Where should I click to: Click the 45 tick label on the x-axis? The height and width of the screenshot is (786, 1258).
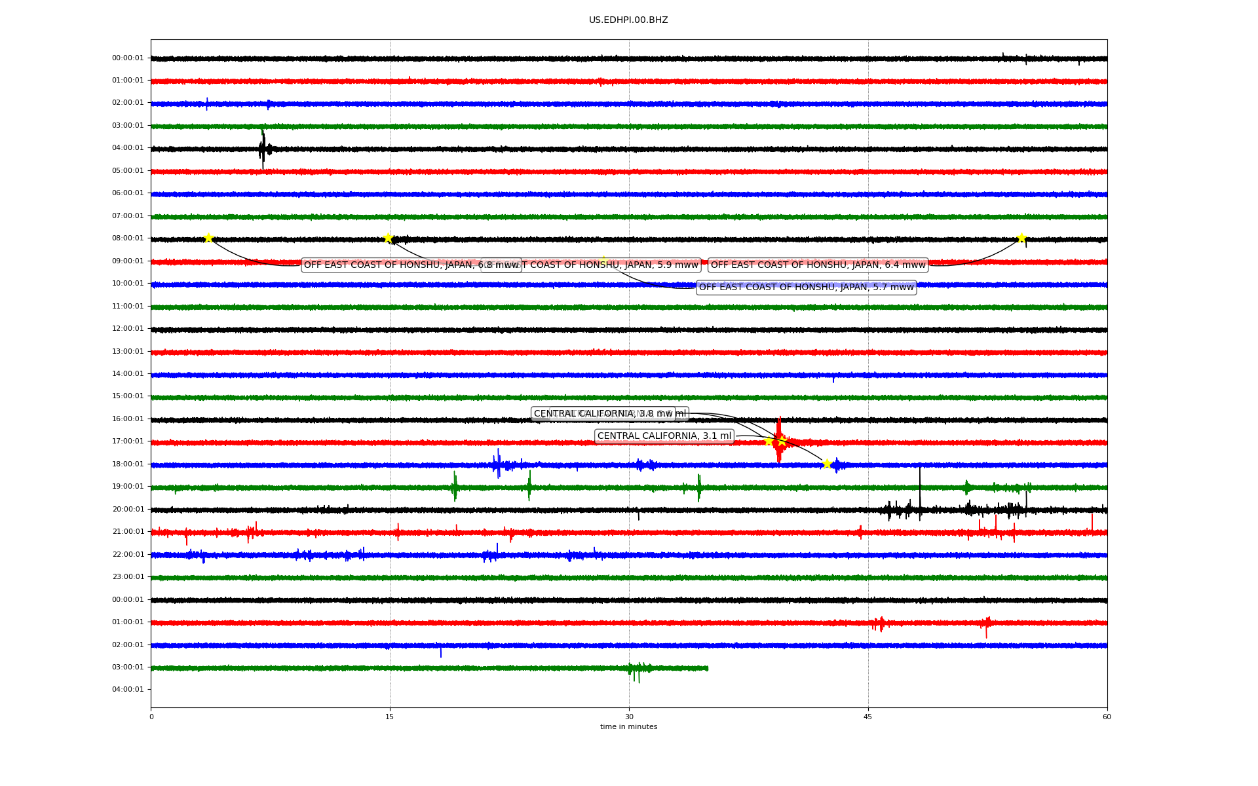pyautogui.click(x=868, y=717)
